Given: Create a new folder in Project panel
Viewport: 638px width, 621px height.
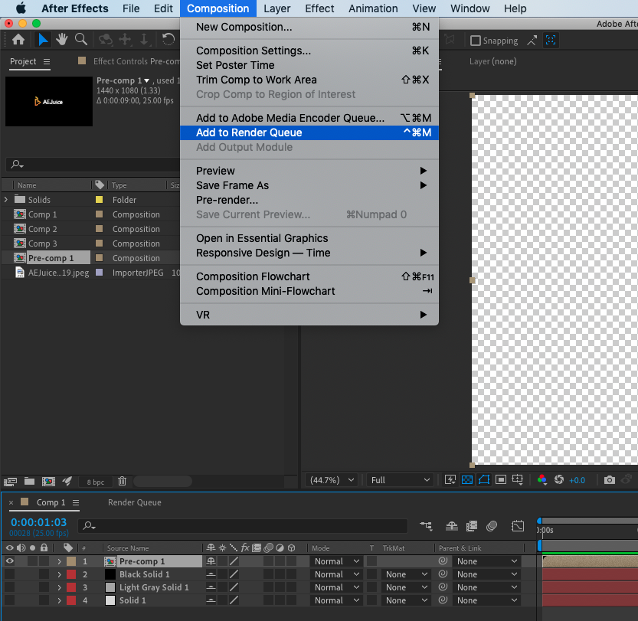Looking at the screenshot, I should pos(29,482).
